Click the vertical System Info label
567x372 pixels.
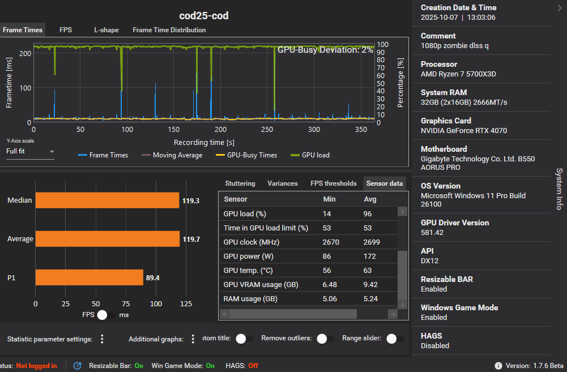click(x=559, y=189)
